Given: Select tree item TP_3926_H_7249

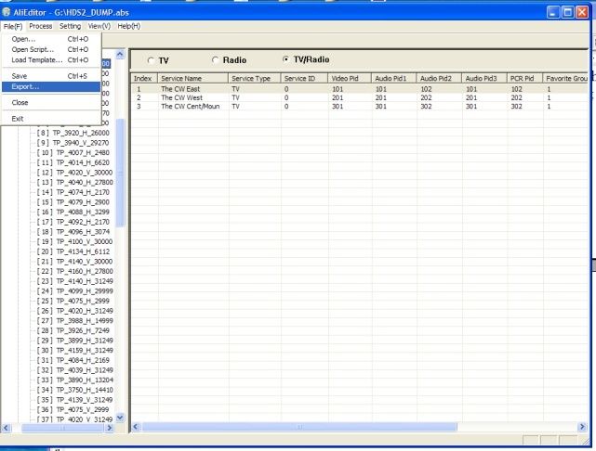Looking at the screenshot, I should pos(83,330).
